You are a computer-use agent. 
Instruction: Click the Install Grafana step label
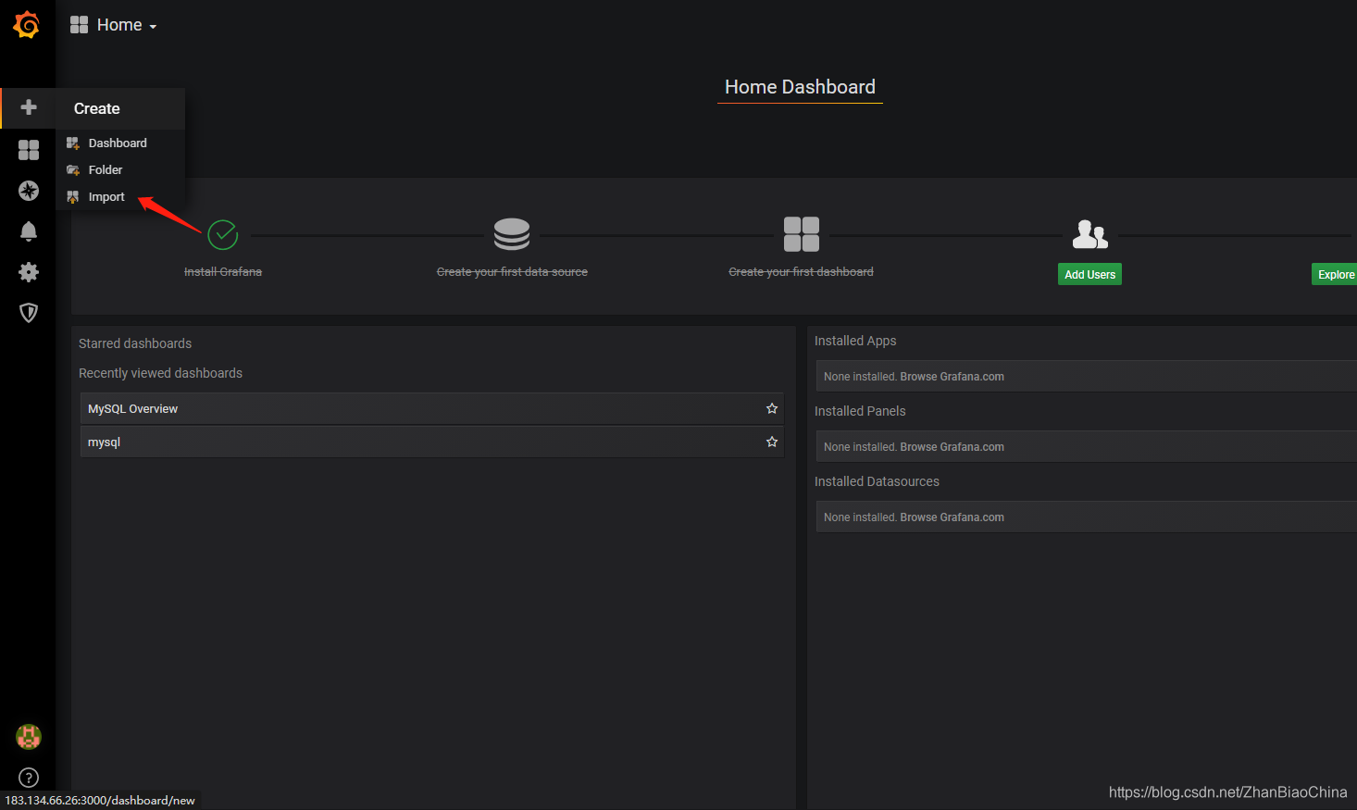[223, 272]
